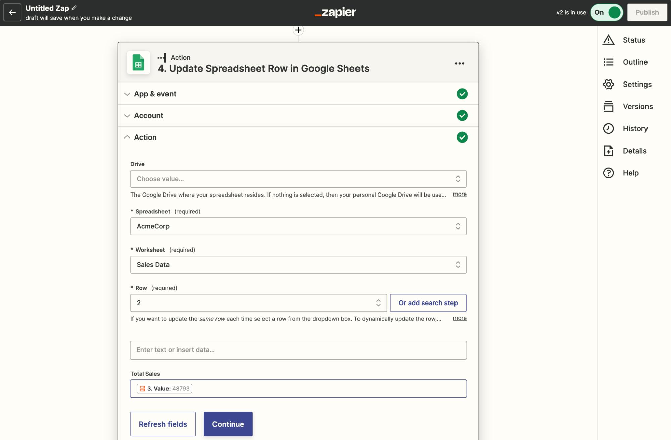The width and height of the screenshot is (671, 440).
Task: Click the 3. Value data pill
Action: pyautogui.click(x=164, y=388)
